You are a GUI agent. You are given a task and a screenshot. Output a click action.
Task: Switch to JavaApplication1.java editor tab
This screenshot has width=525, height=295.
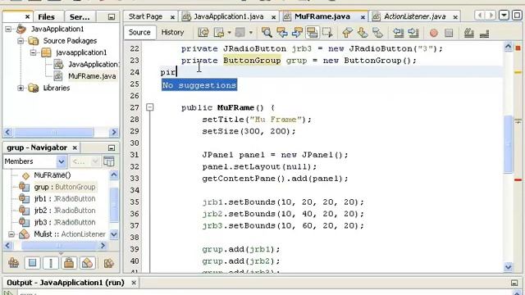click(229, 16)
